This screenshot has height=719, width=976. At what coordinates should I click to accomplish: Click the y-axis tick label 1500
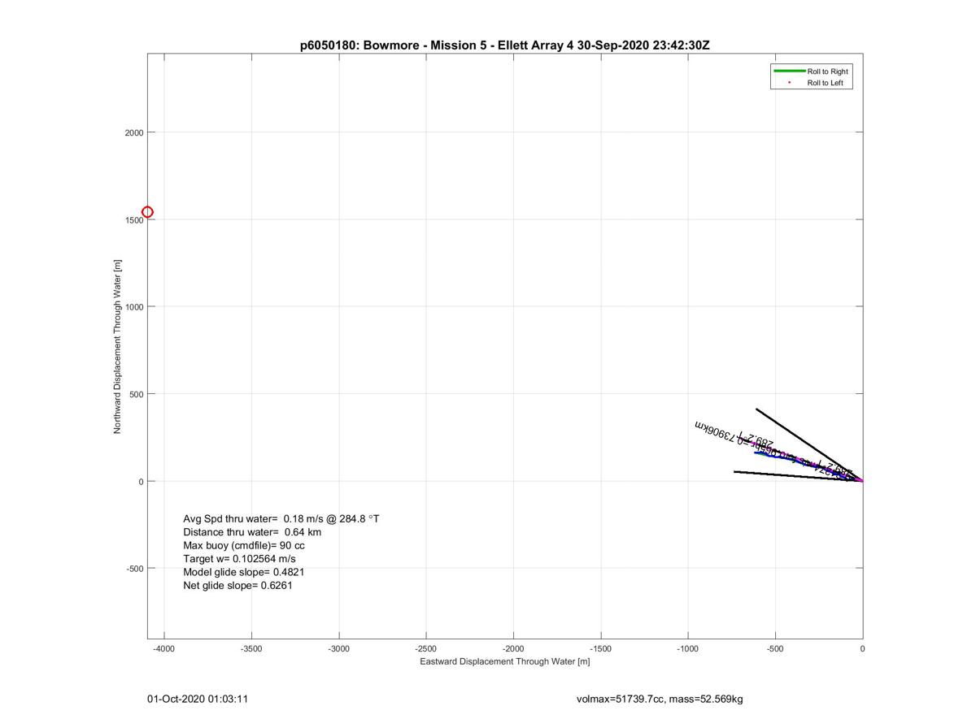tap(134, 220)
